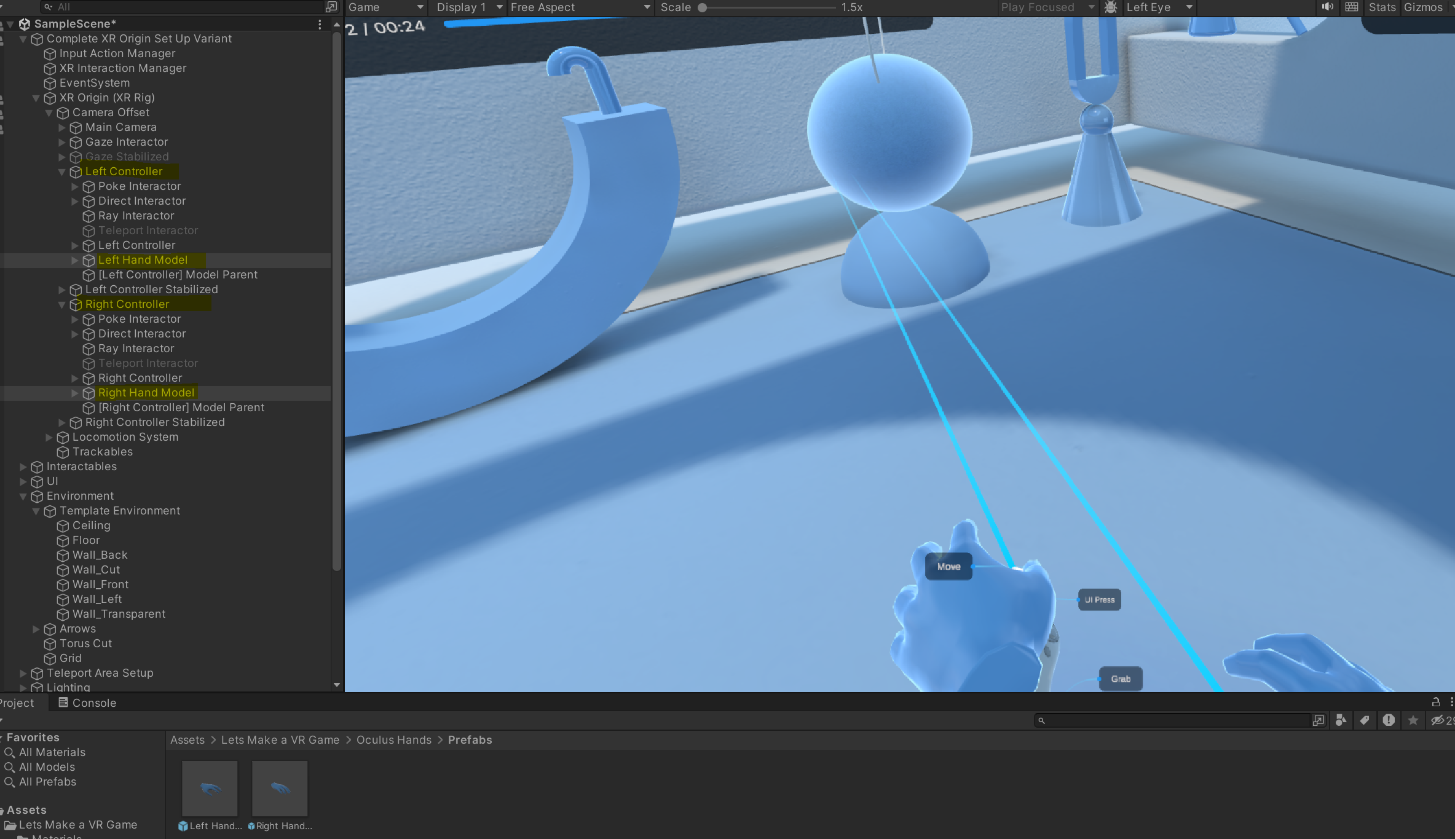Viewport: 1455px width, 839px height.
Task: Select All Prefabs under Favorites
Action: [47, 782]
